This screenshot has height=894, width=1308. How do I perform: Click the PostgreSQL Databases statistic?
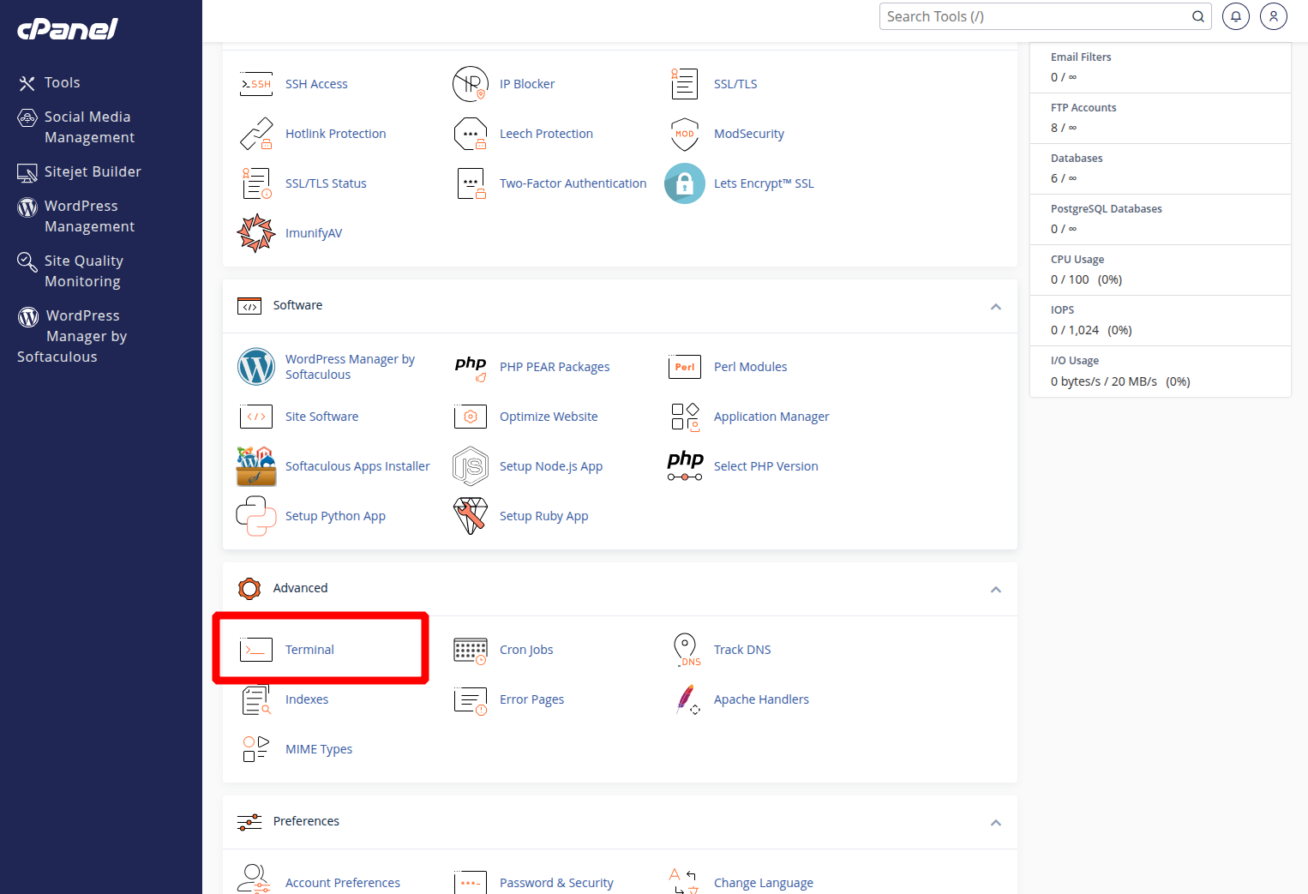[x=1160, y=219]
